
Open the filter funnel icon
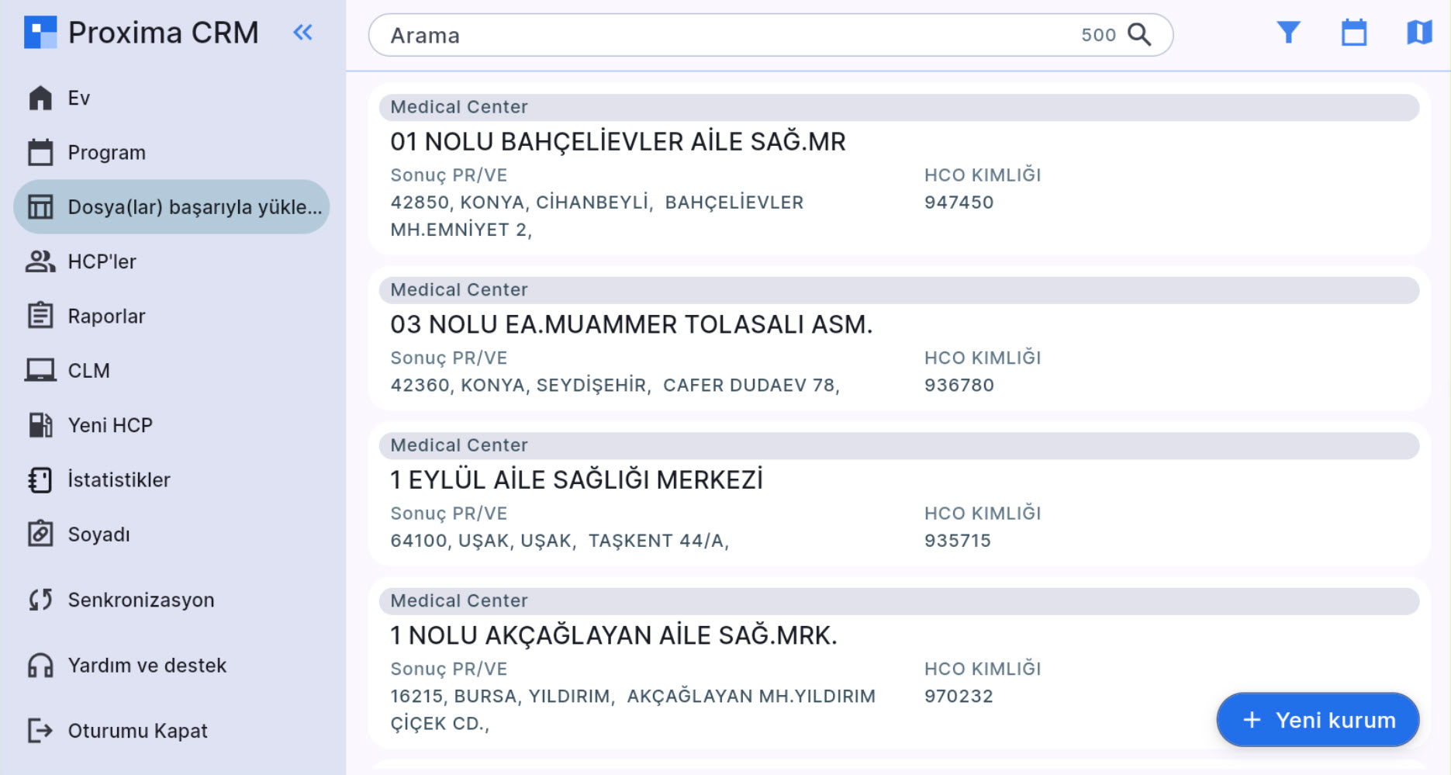coord(1288,33)
